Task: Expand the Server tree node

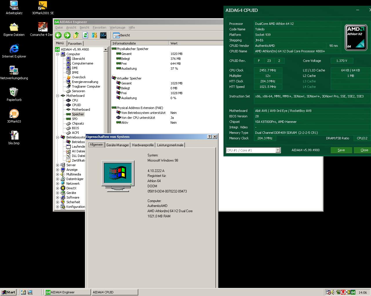Action: [57, 165]
